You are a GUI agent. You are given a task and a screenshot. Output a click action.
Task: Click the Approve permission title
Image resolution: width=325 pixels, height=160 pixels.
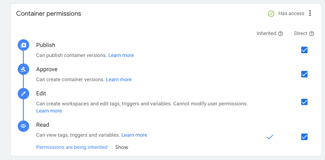click(47, 69)
